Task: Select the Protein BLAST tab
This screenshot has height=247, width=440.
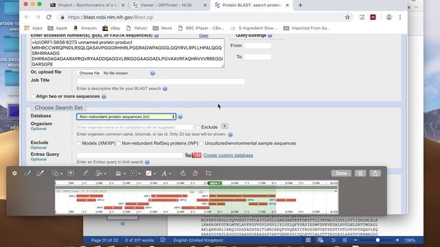Action: tap(252, 5)
